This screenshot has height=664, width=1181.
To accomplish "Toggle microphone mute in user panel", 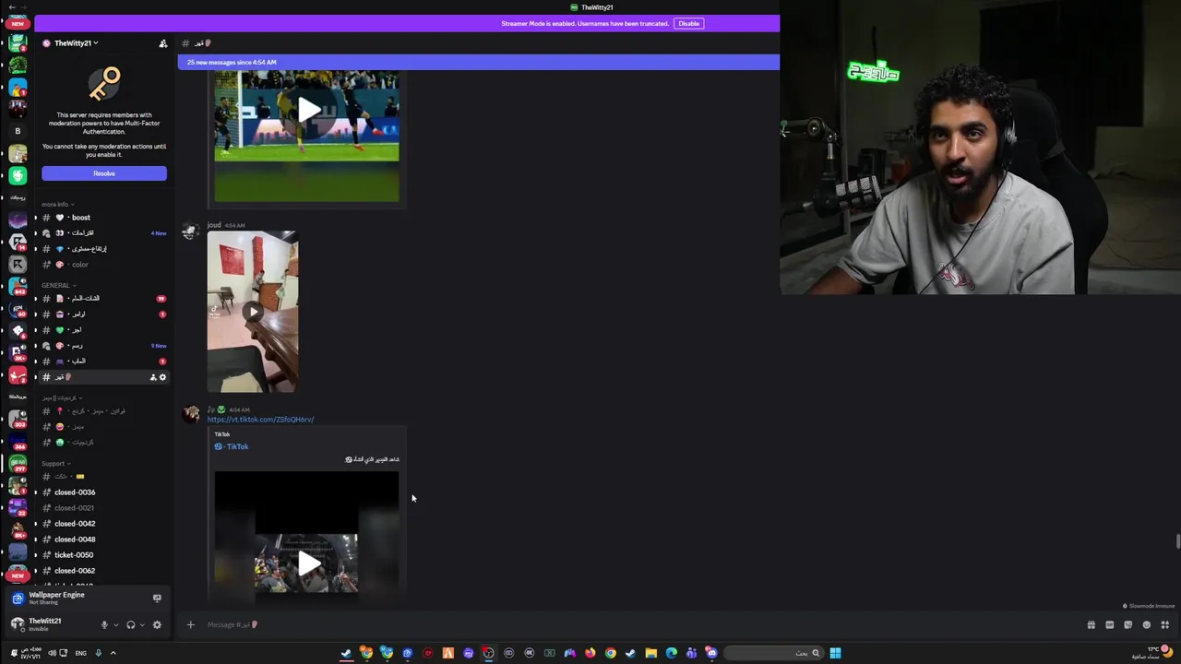I will click(104, 625).
